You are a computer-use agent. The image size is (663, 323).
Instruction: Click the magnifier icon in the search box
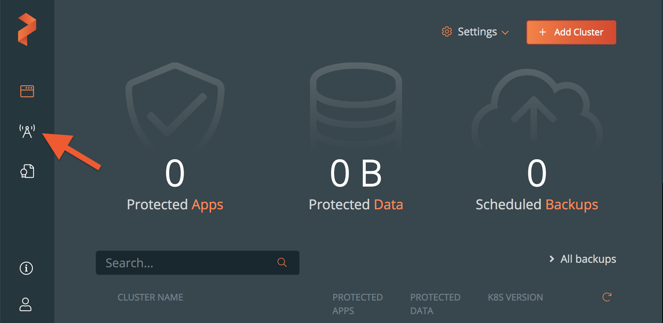282,262
